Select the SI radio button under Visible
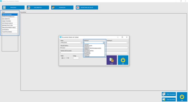The image size is (188, 102). pyautogui.click(x=62, y=58)
